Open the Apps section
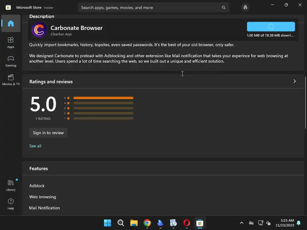Viewport: 307px width, 230px height. coord(11,43)
